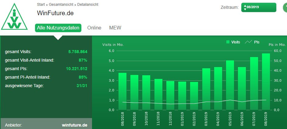This screenshot has width=287, height=129.
Task: Click the PI-Anteil Inland 85% value
Action: click(83, 77)
